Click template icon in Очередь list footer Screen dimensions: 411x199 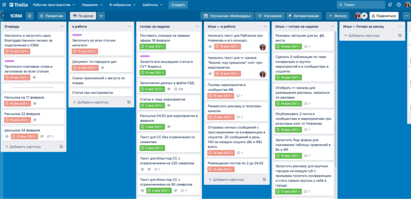click(x=61, y=147)
